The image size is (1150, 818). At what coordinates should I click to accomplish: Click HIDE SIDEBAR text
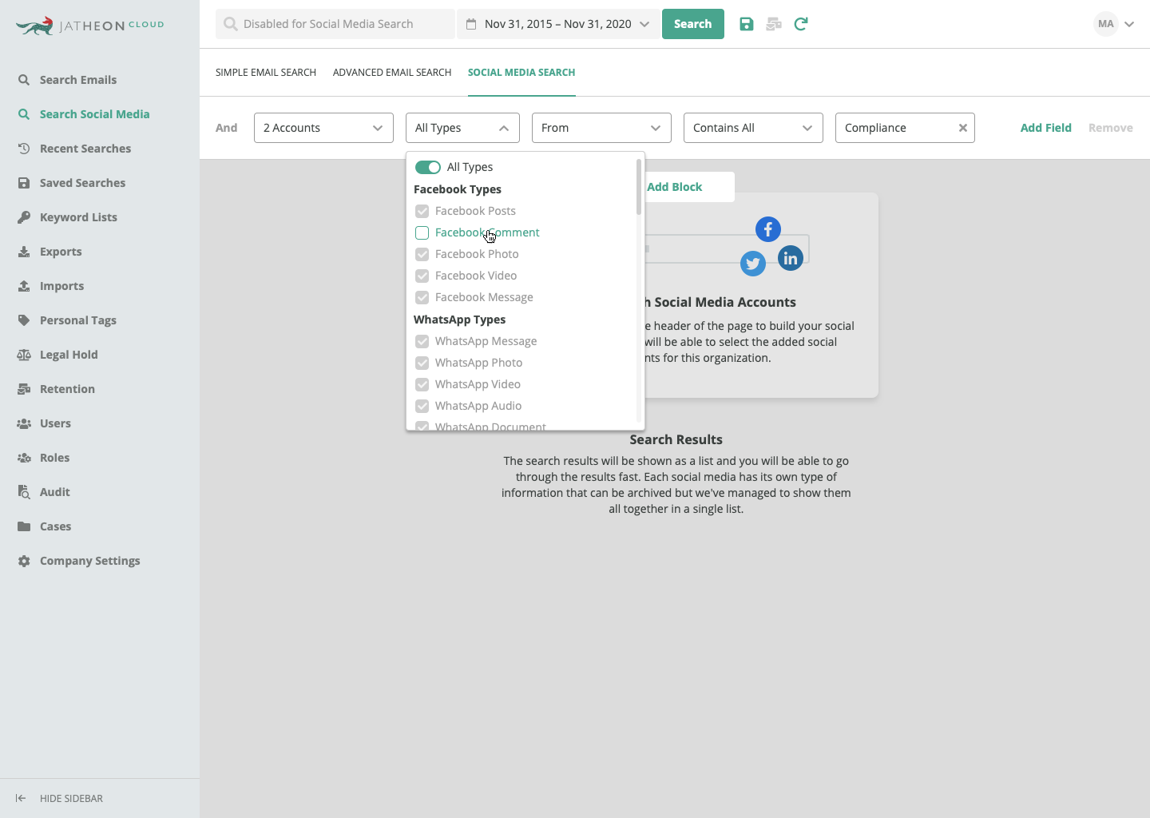click(71, 798)
